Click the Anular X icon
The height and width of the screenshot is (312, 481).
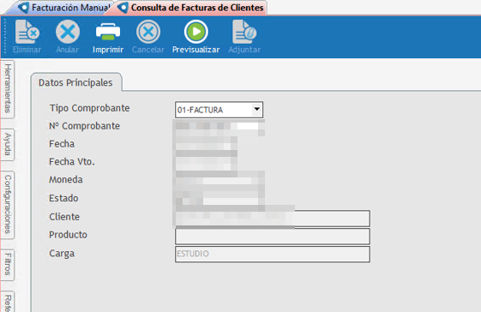[68, 32]
